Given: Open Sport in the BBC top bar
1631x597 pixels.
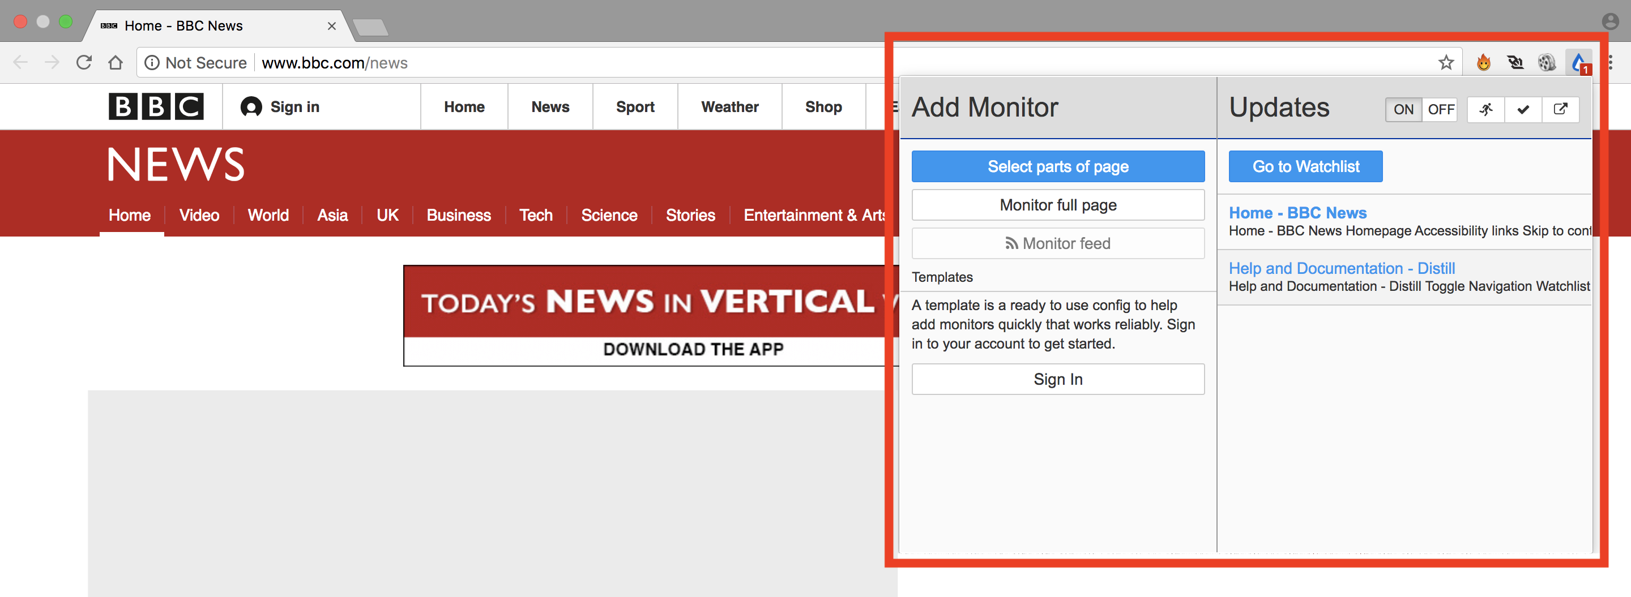Looking at the screenshot, I should [635, 107].
